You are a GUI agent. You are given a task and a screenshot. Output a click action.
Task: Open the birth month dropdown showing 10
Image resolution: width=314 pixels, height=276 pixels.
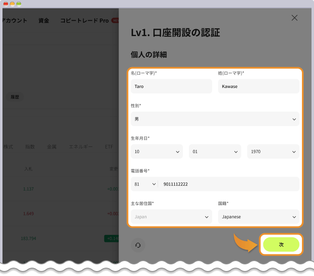pos(157,151)
